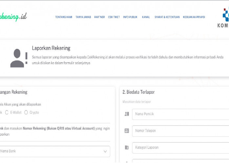Viewport: 229px width, 163px height.
Task: Open the Syarat & Ketentuan page
Action: (167, 17)
